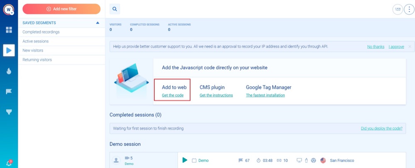Dismiss the approval banner with X

(410, 47)
